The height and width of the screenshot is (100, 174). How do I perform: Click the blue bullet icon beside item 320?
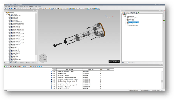[51, 72]
